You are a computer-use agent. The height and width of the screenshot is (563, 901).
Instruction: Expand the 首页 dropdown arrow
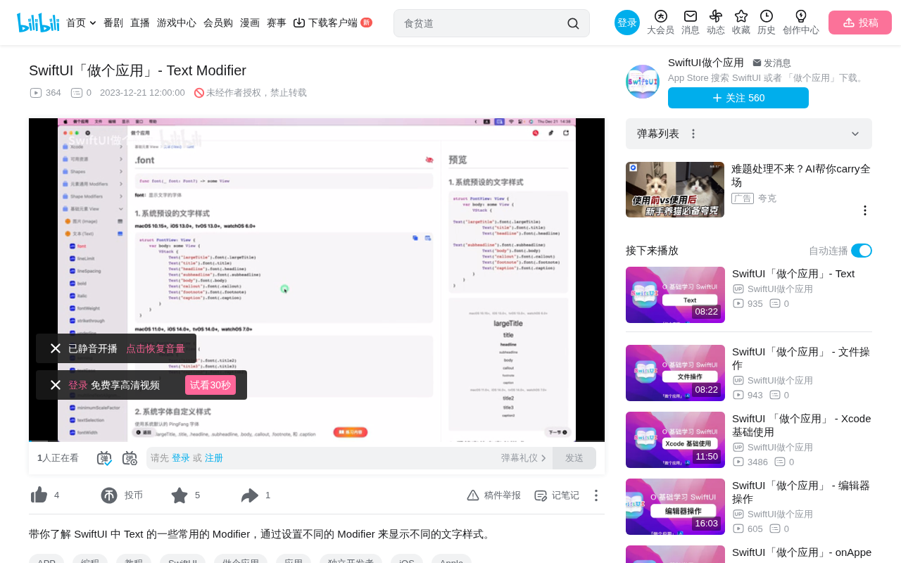[93, 23]
